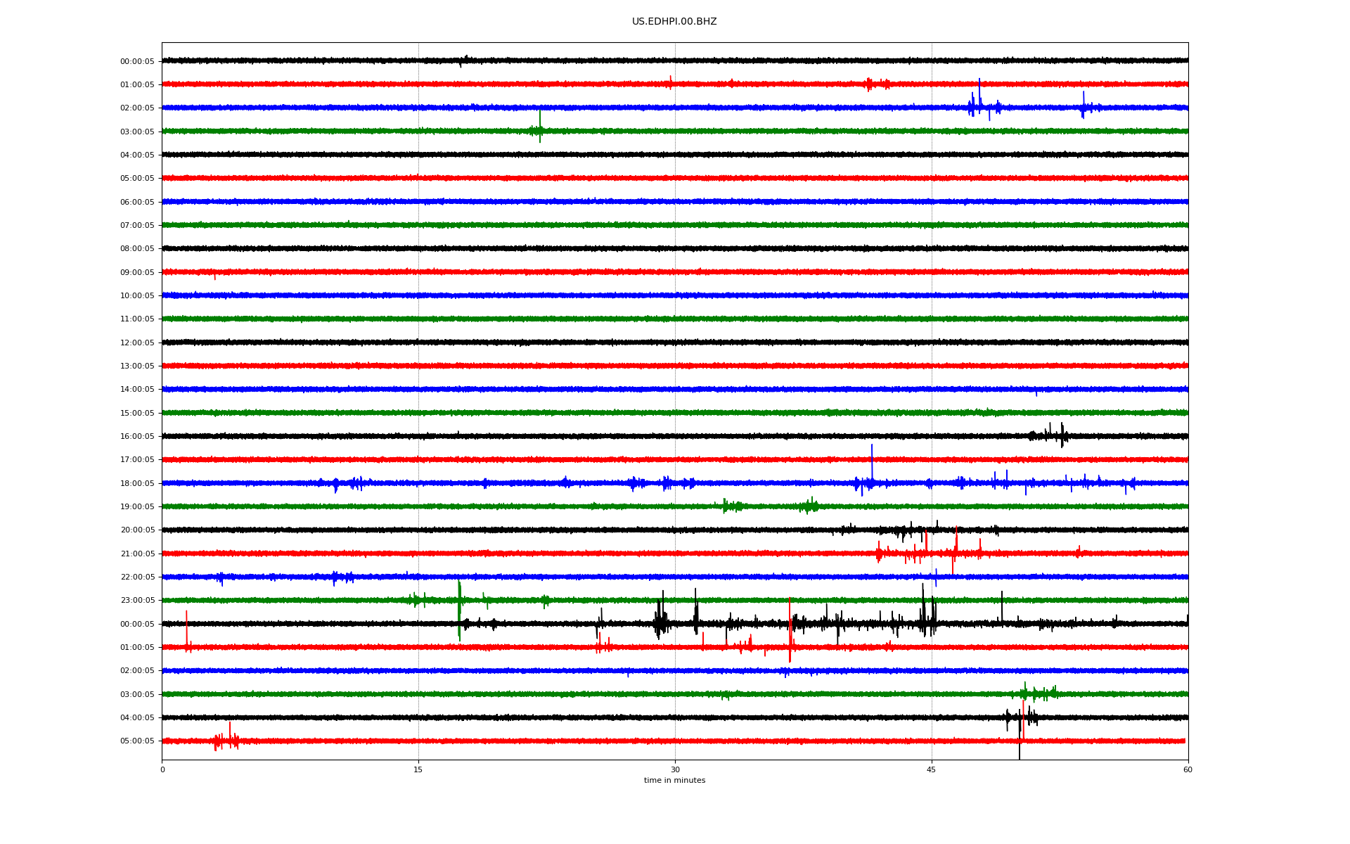Click the 30 minute tick label

[x=675, y=769]
